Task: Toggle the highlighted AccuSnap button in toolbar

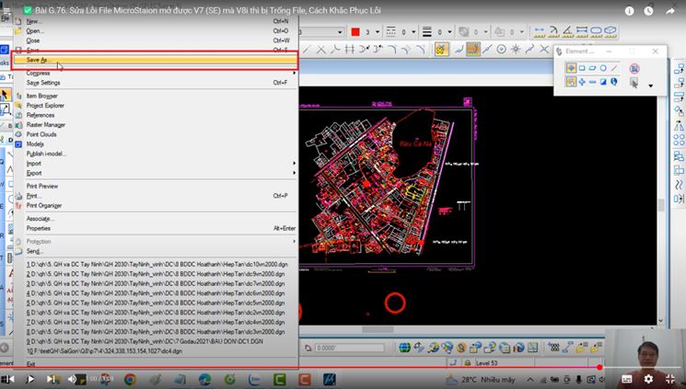Action: click(441, 49)
